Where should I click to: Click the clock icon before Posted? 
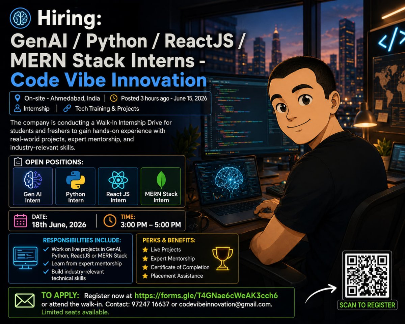click(x=114, y=98)
